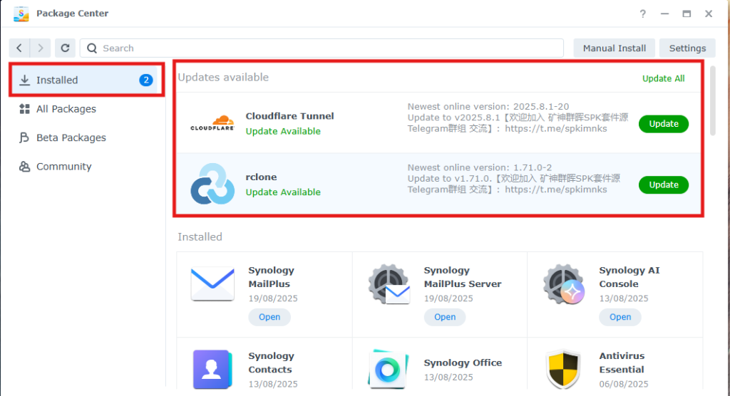Click the Community people icon

pyautogui.click(x=24, y=167)
